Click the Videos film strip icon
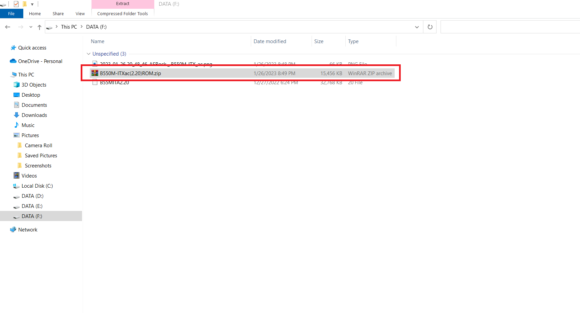The image size is (580, 313). coord(17,176)
